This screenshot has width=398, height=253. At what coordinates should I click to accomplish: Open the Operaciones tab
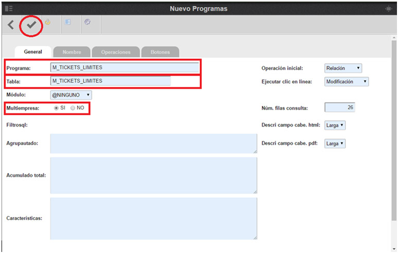[116, 52]
